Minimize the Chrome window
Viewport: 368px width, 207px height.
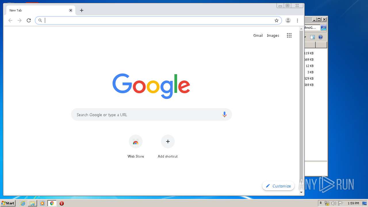(x=280, y=5)
